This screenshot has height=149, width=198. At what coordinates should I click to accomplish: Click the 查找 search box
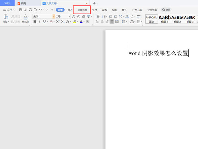click(166, 10)
